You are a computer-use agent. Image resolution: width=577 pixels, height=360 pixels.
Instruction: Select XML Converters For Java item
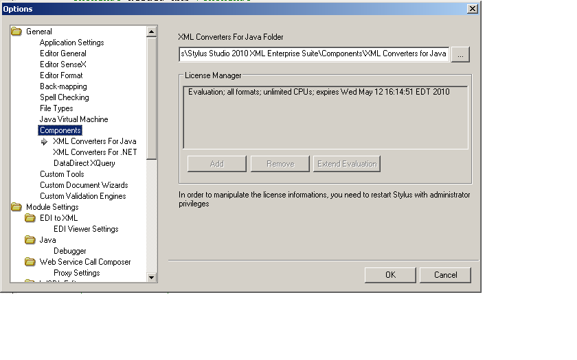[x=95, y=141]
